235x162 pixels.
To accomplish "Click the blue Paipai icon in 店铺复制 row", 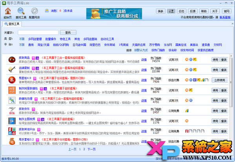I will [x=191, y=70].
